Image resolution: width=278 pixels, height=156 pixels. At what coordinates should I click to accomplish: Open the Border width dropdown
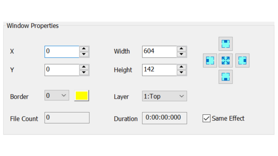57,96
